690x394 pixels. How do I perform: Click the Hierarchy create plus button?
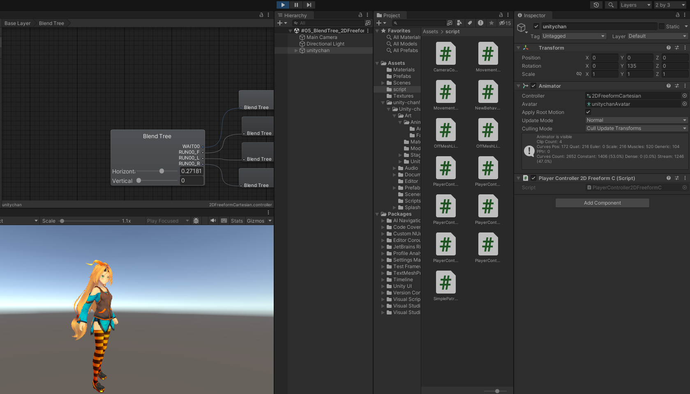click(282, 23)
